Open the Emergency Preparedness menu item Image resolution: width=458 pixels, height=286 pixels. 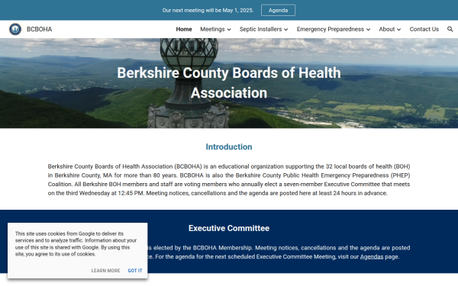(331, 29)
